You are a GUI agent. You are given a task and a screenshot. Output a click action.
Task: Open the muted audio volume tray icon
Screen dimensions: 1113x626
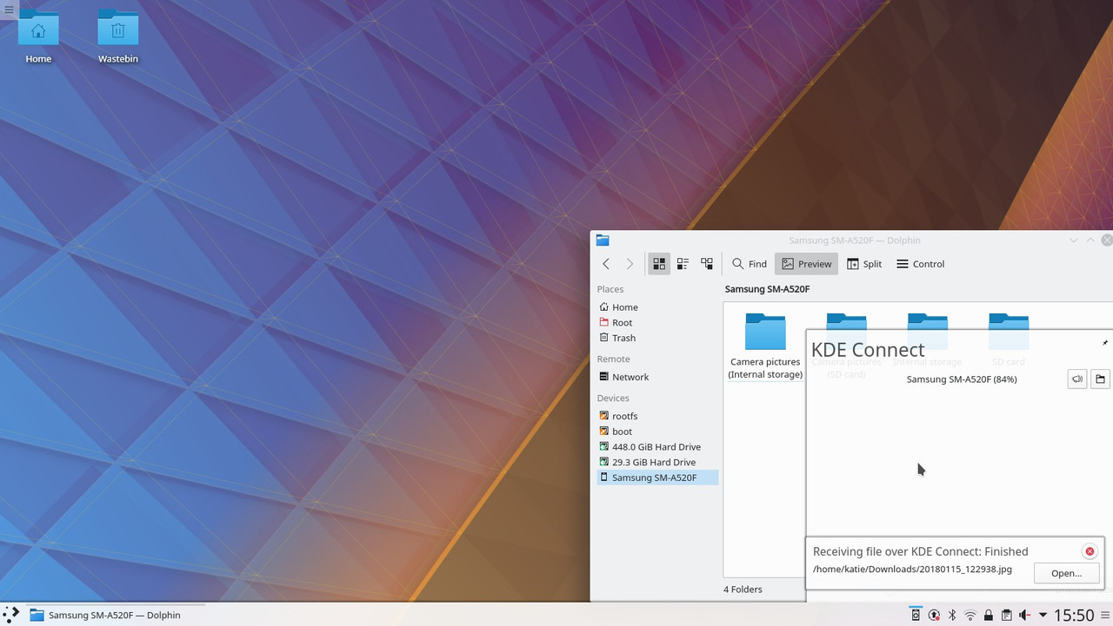pyautogui.click(x=1024, y=616)
